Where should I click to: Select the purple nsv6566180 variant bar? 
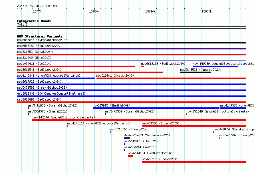pyautogui.click(x=131, y=49)
